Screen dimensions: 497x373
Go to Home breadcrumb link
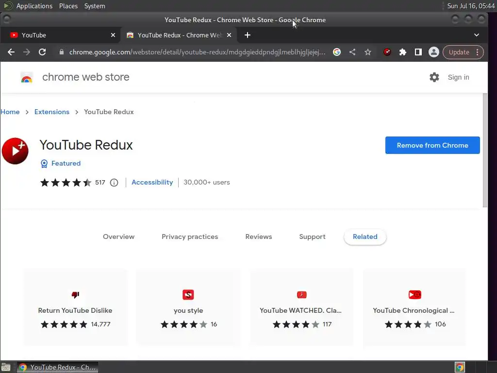[10, 112]
